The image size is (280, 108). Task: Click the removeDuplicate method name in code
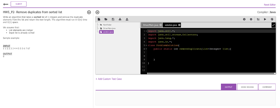coord(190,49)
